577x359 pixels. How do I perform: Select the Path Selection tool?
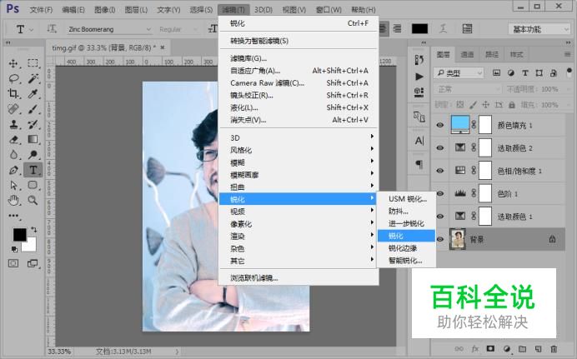(13, 185)
